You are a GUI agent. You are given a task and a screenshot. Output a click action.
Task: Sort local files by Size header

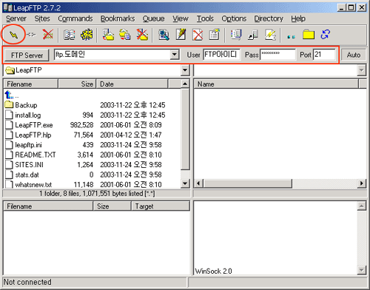[x=77, y=84]
